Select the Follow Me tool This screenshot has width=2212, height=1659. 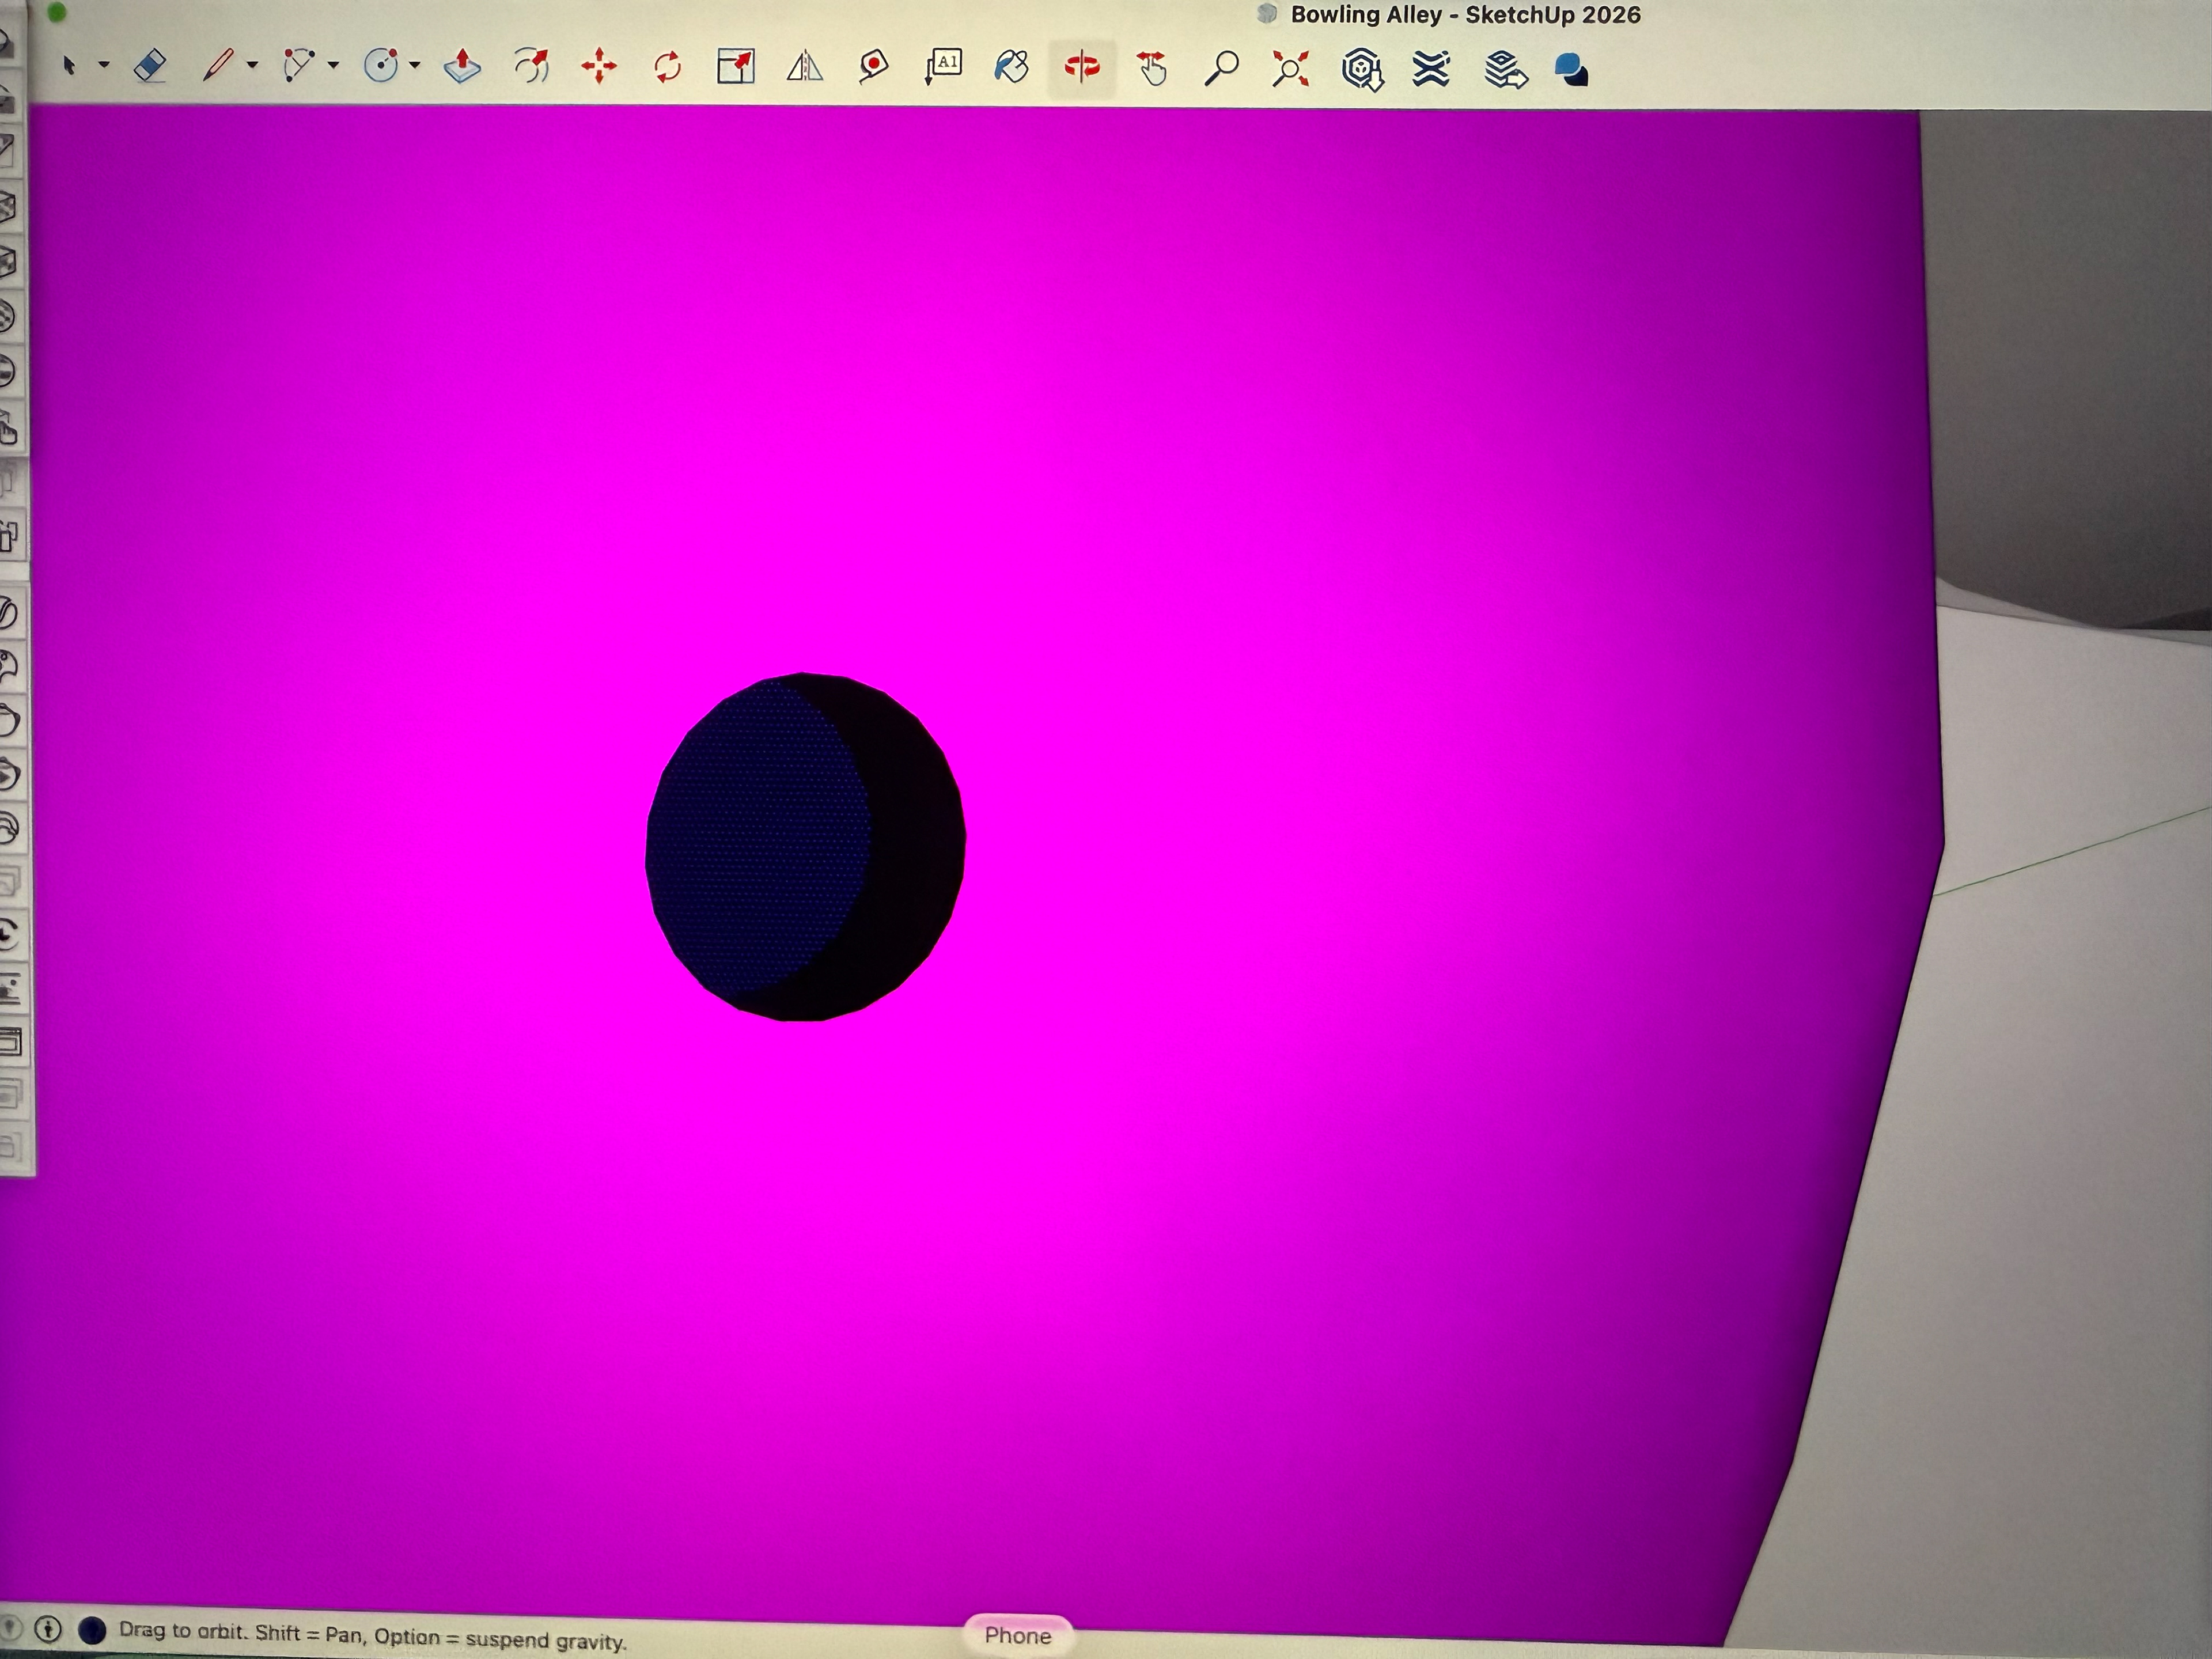point(532,67)
